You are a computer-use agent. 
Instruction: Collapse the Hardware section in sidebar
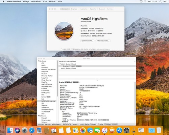coord(39,61)
